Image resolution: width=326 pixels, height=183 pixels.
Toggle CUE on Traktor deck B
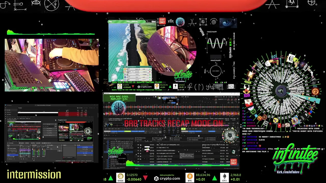point(187,129)
